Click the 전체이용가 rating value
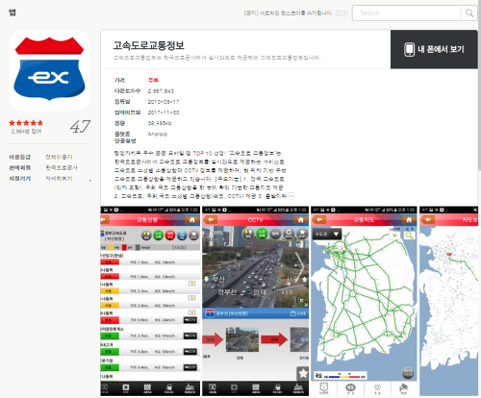The height and width of the screenshot is (398, 481). (x=59, y=157)
